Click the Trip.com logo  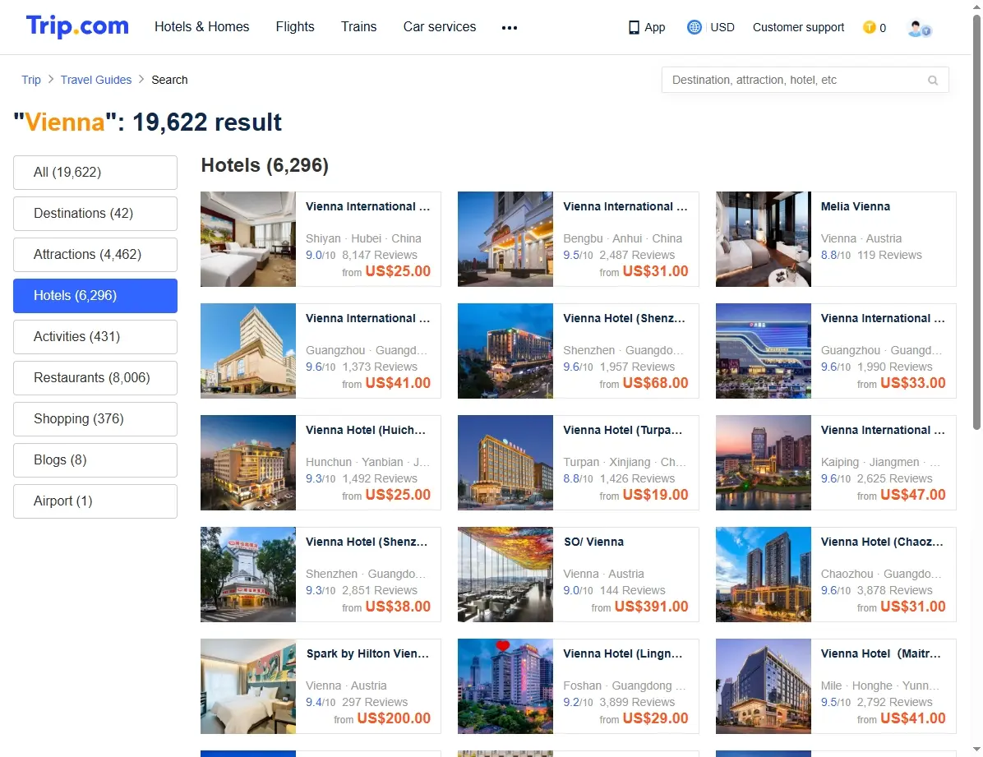77,26
